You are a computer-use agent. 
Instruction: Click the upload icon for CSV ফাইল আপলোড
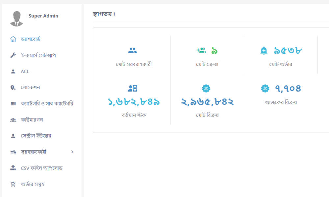click(13, 168)
